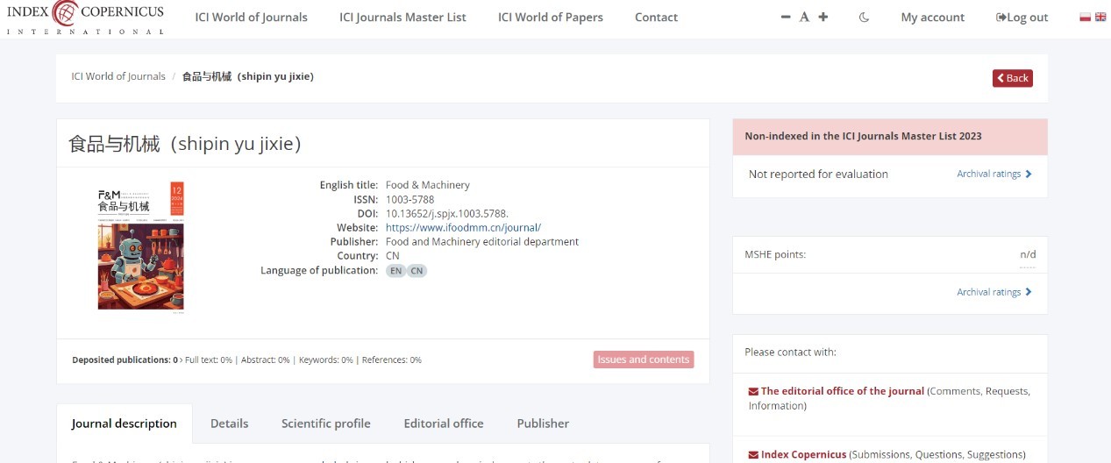Go to the Contact page
Image resolution: width=1111 pixels, height=463 pixels.
[656, 18]
